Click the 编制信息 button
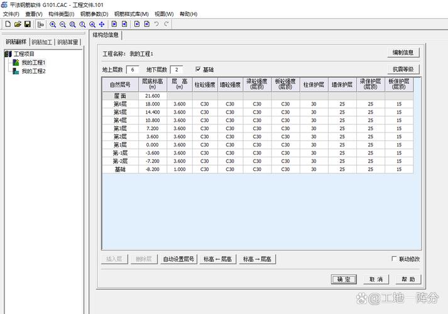This screenshot has height=314, width=448. point(403,53)
